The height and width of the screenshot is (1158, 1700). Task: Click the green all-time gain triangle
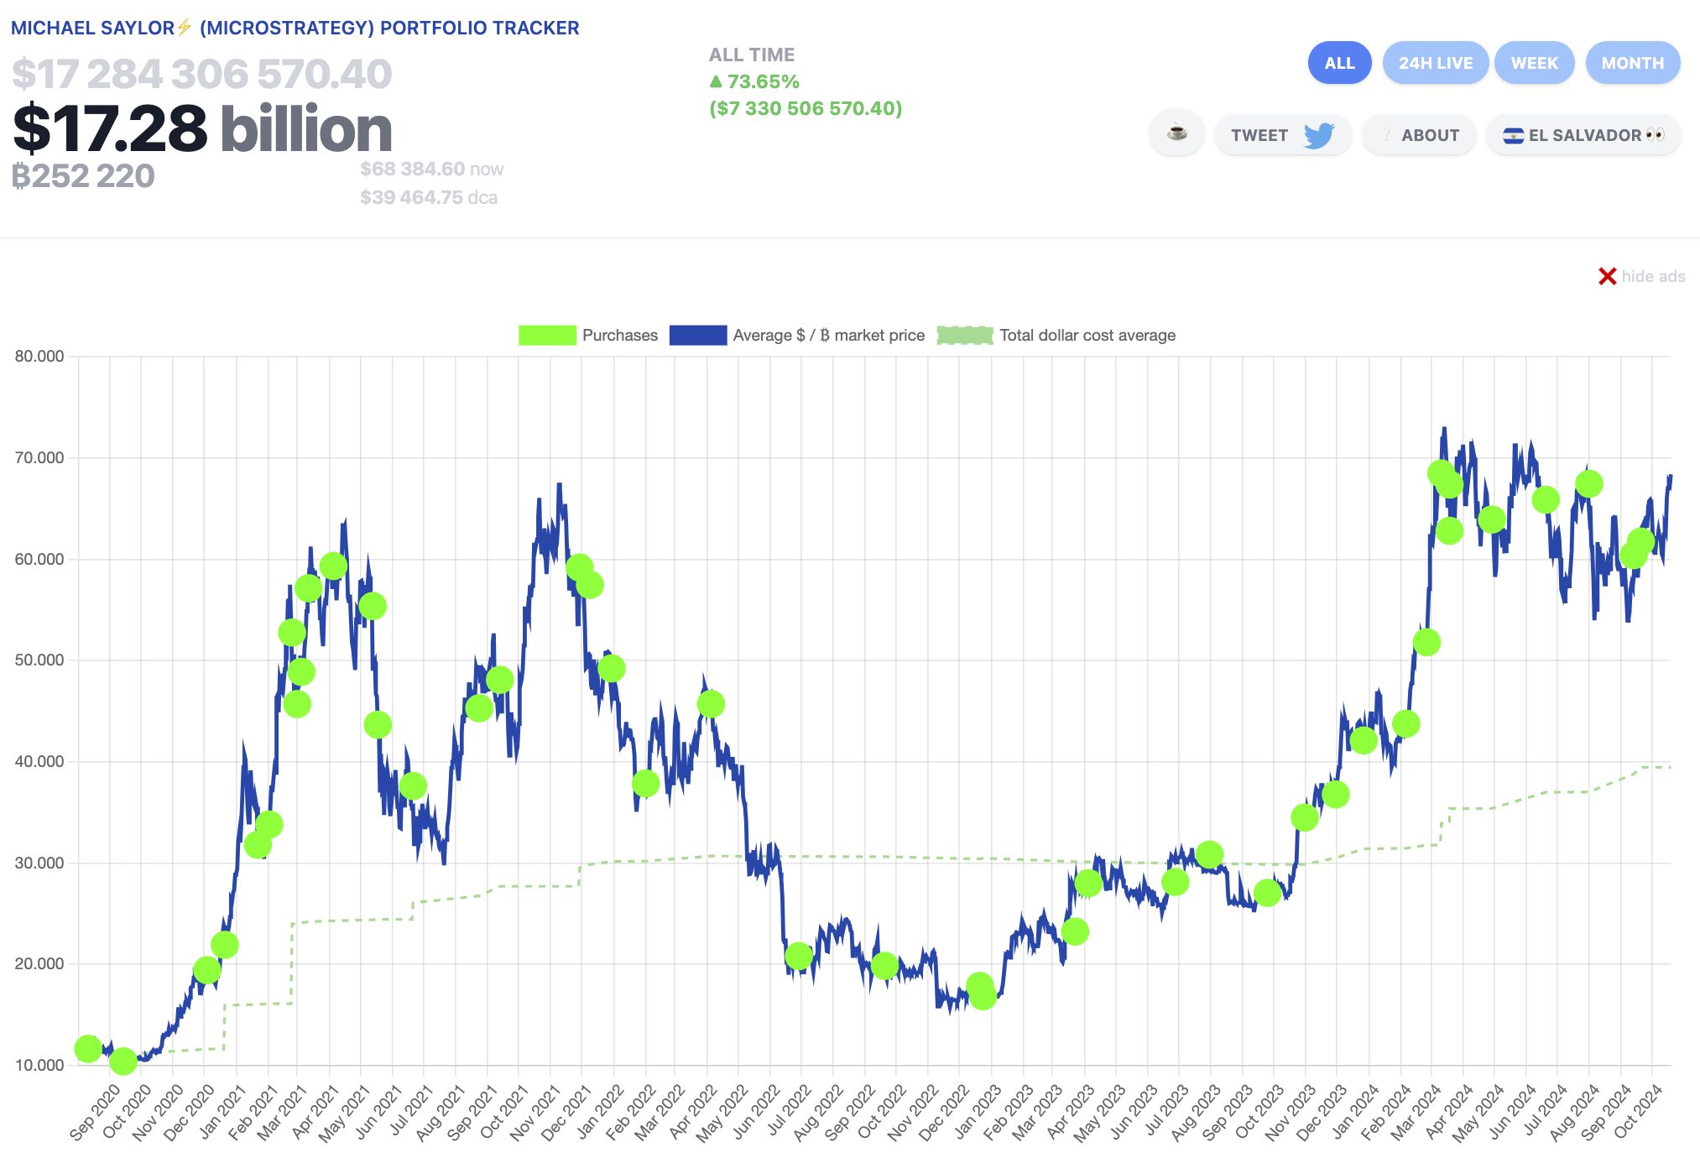coord(715,81)
